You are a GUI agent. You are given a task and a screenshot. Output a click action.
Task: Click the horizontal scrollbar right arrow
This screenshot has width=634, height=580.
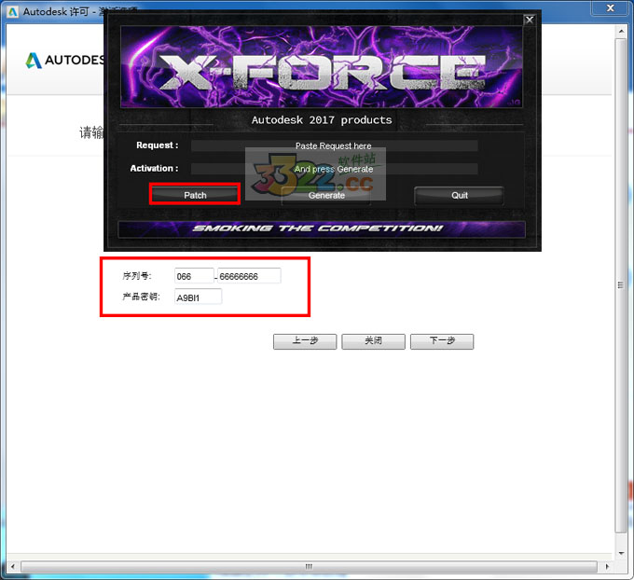[607, 566]
